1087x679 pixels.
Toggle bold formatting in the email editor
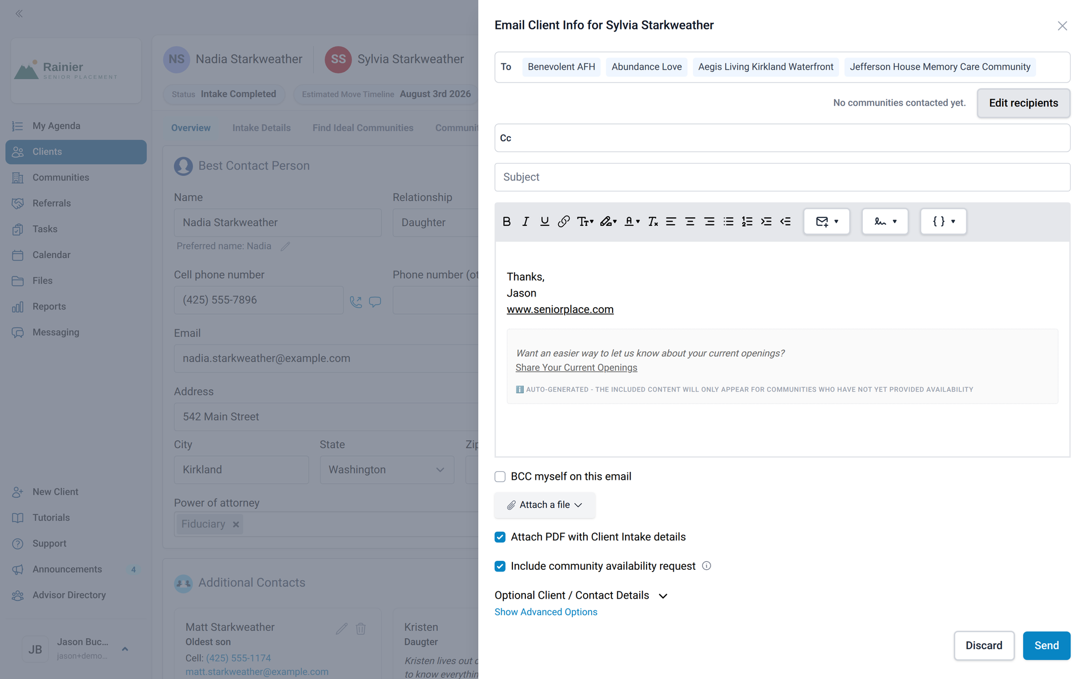pos(507,222)
